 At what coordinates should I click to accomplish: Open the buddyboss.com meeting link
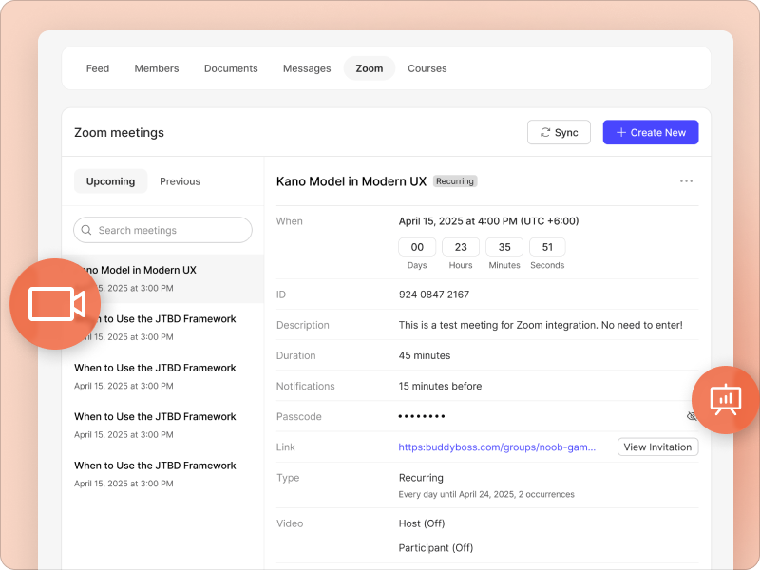tap(497, 446)
